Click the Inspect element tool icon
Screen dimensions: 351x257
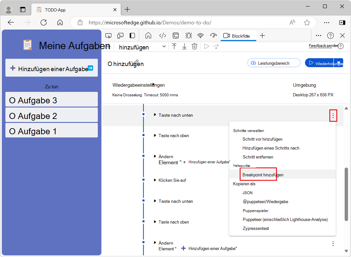108,36
